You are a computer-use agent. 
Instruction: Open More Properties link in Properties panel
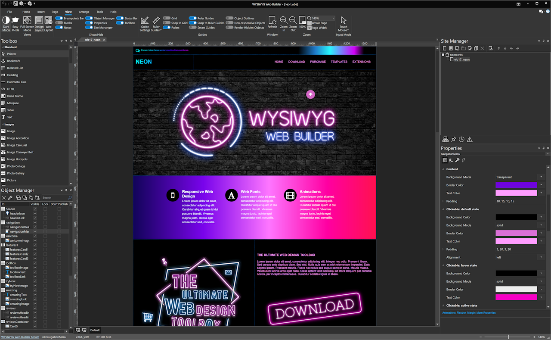(486, 312)
